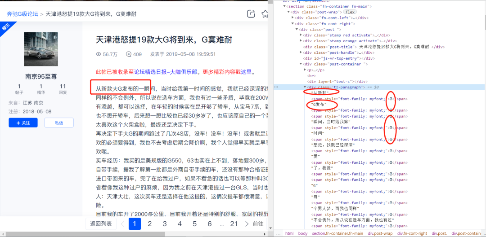Click the text node "爱" in DOM tree

point(315,157)
